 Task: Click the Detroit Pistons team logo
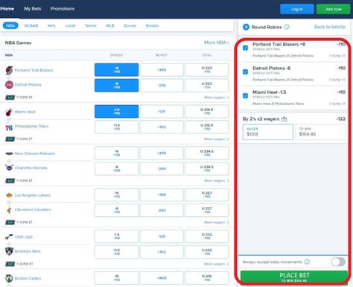9,85
